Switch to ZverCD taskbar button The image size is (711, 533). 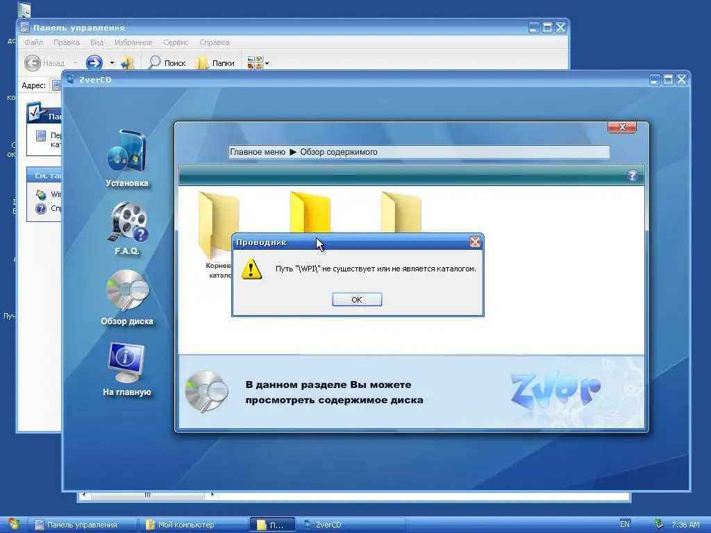click(x=351, y=525)
